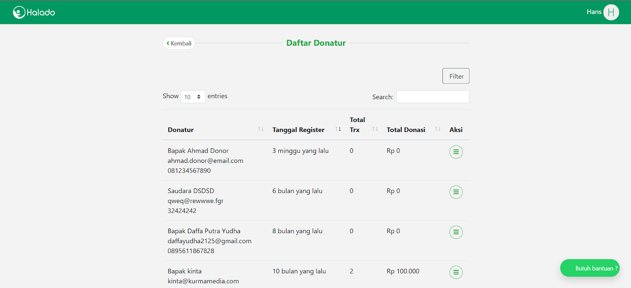Click ahmad.donor@email.com email text
631x288 pixels.
coord(205,161)
